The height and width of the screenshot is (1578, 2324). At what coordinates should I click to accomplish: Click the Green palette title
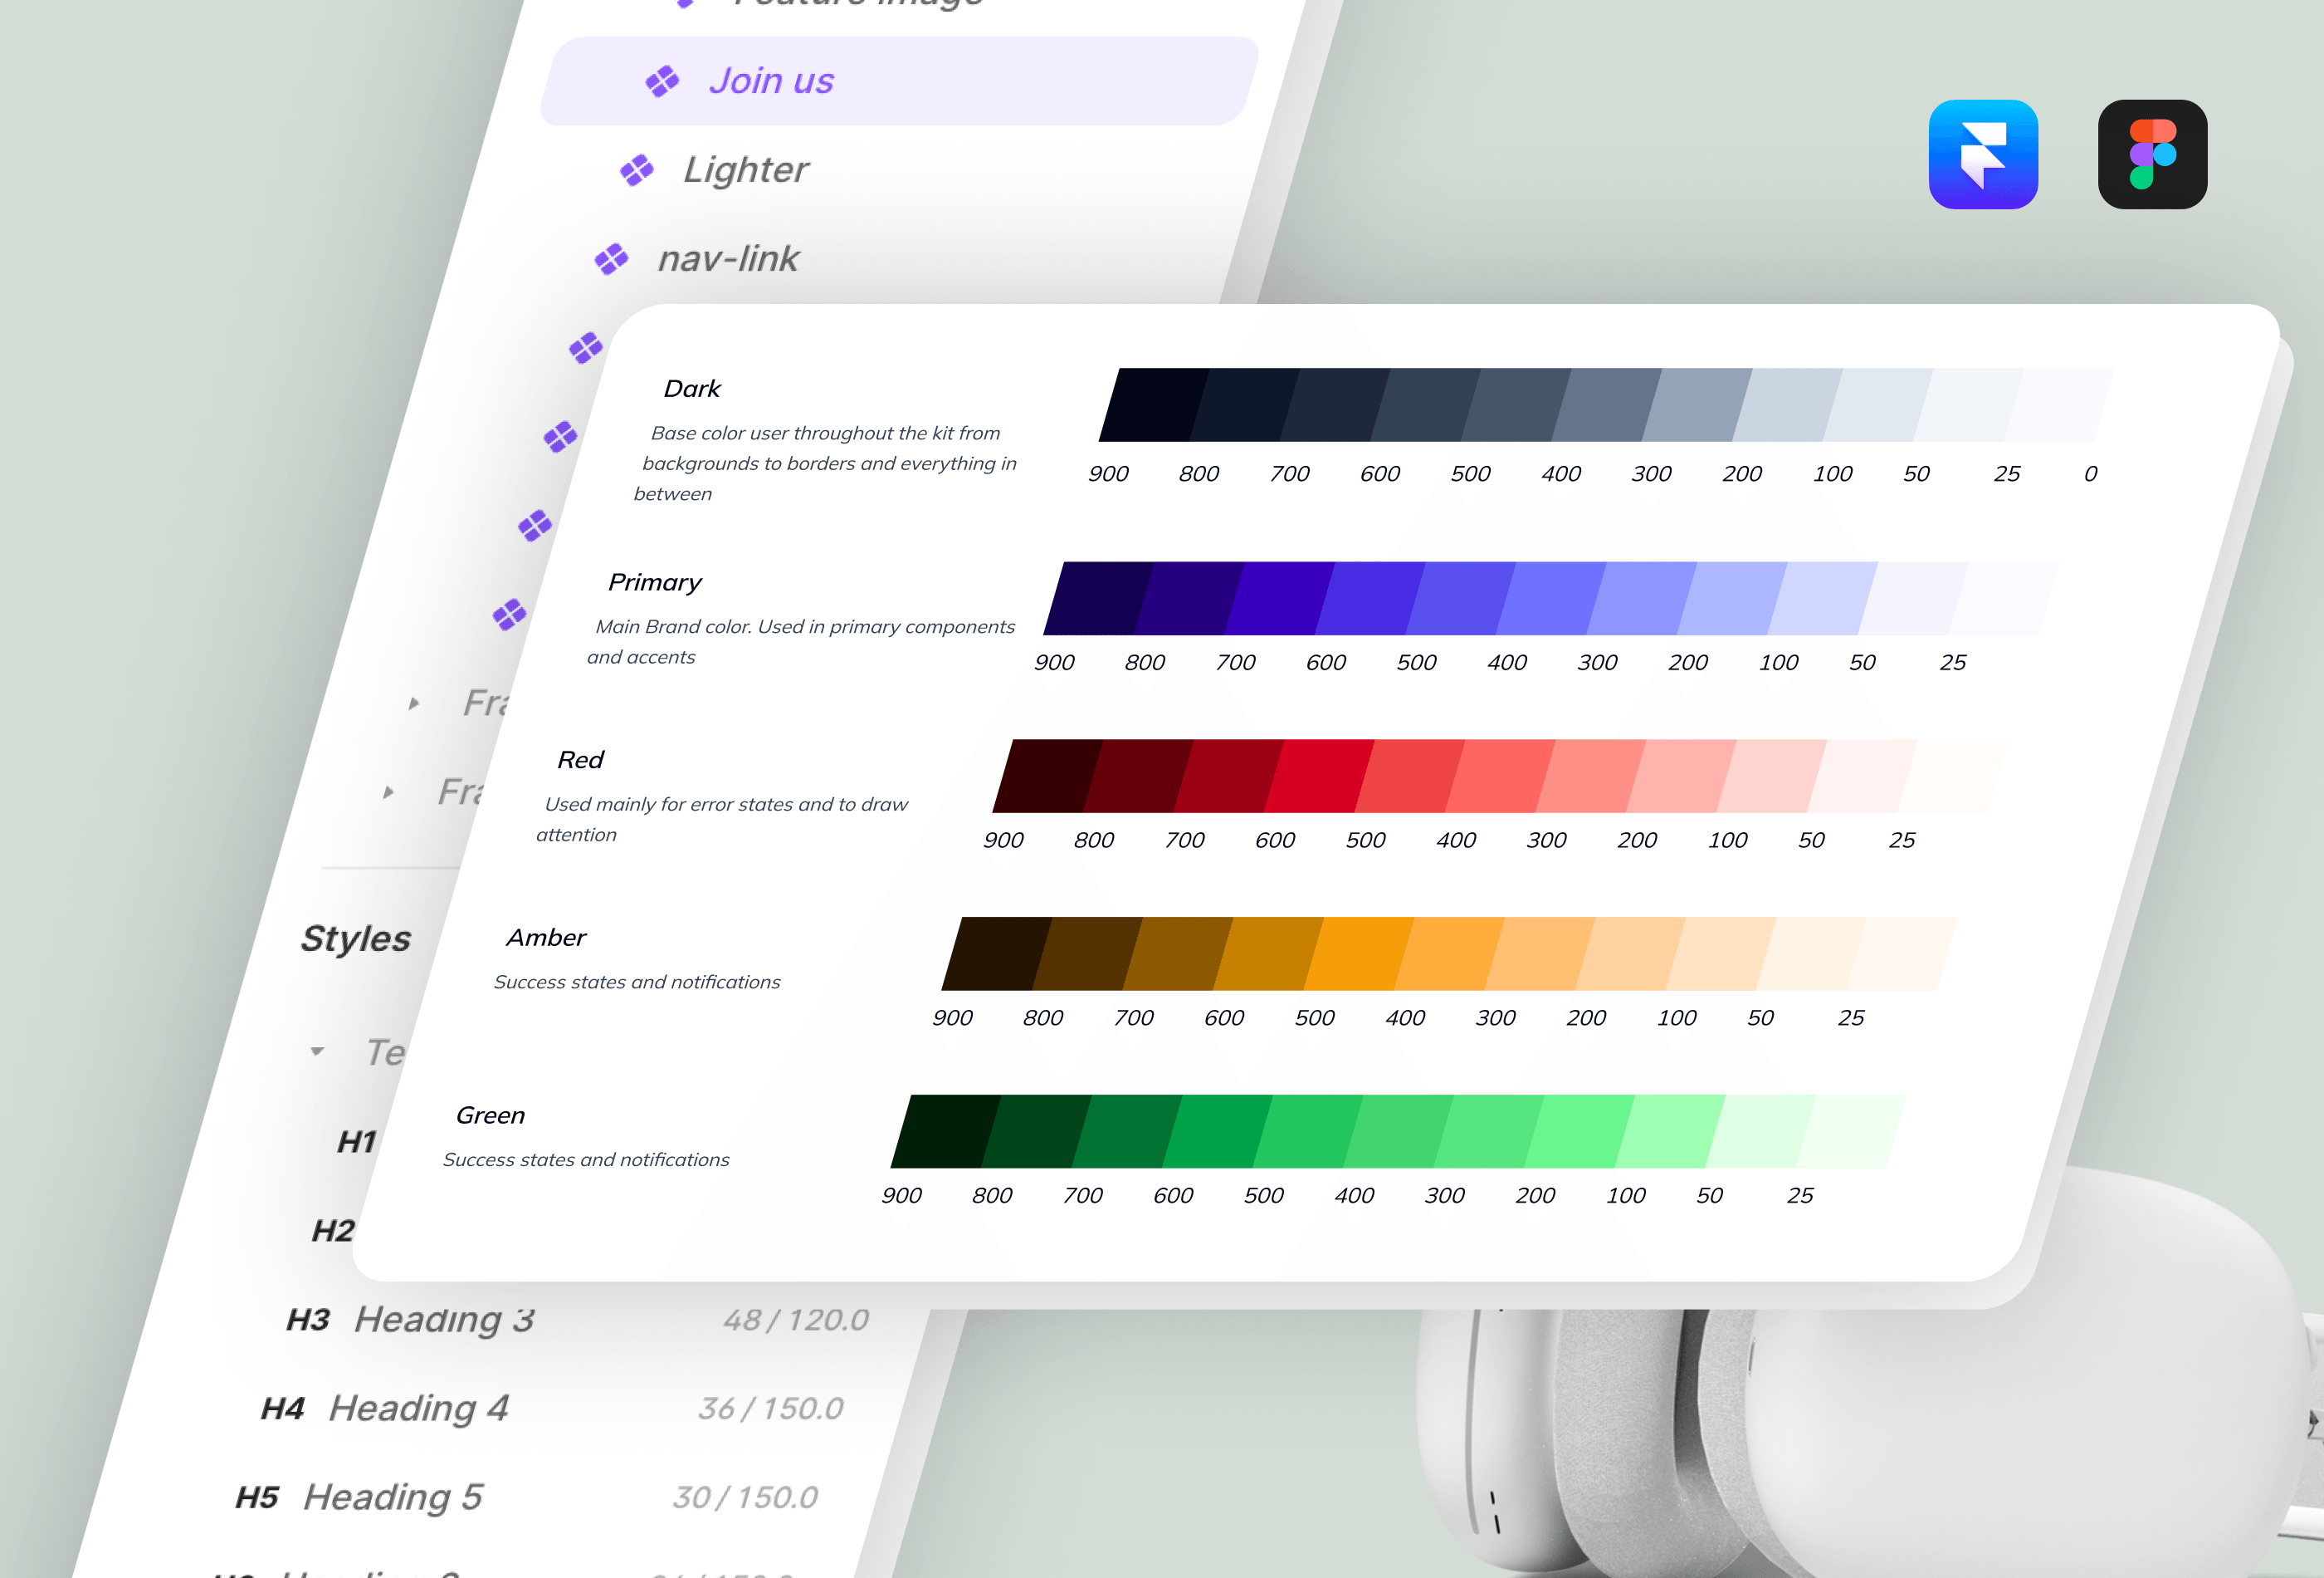tap(490, 1115)
